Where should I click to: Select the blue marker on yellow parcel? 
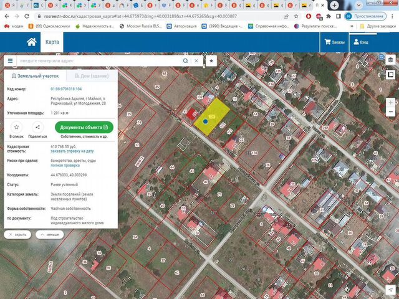pyautogui.click(x=205, y=121)
